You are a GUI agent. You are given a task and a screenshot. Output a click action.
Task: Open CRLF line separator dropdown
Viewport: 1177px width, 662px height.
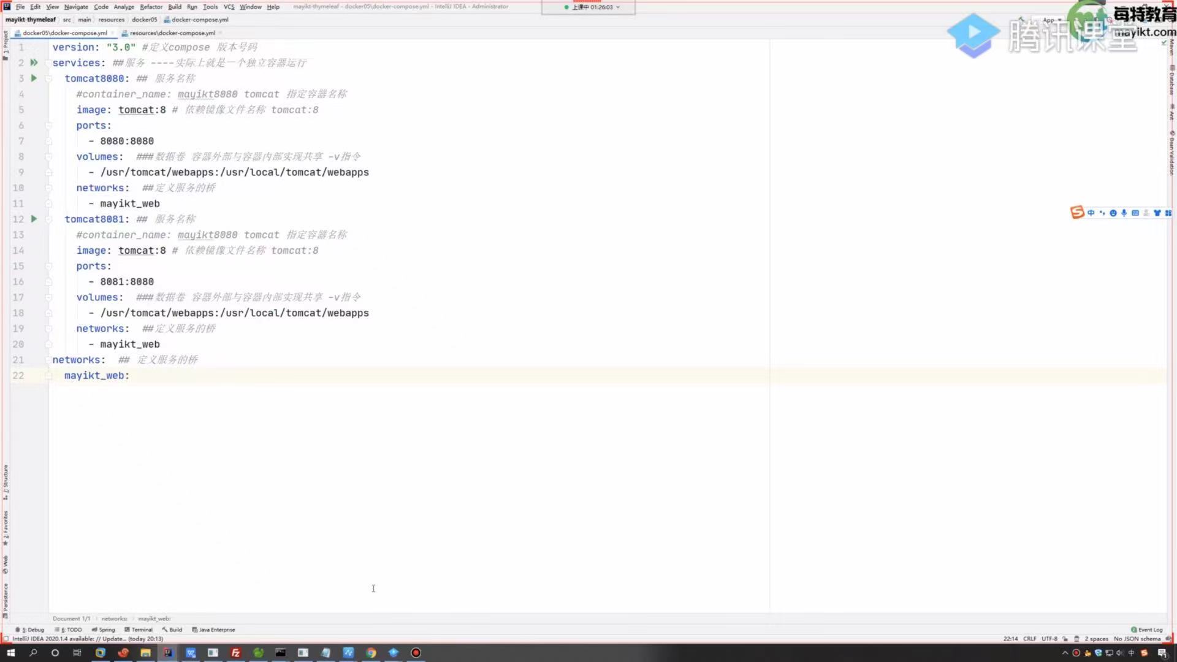(x=1029, y=639)
